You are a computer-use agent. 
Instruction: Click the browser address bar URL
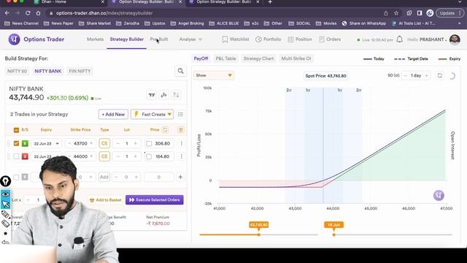104,13
